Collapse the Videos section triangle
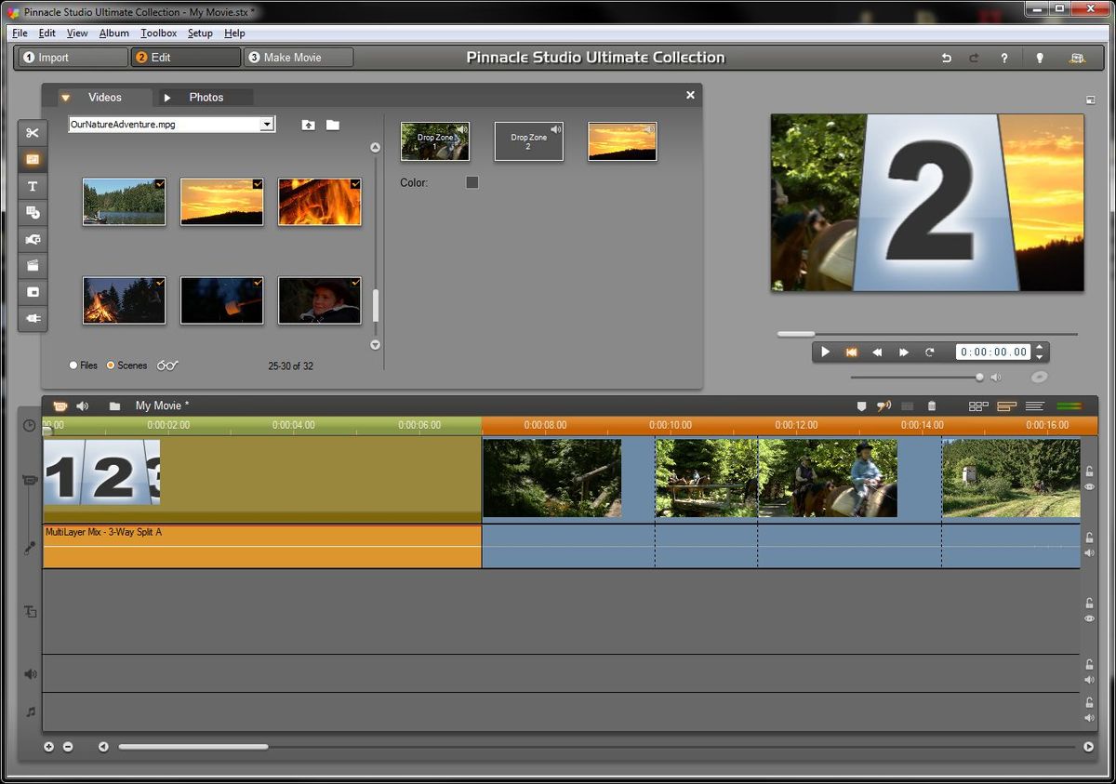The height and width of the screenshot is (784, 1116). [x=65, y=98]
